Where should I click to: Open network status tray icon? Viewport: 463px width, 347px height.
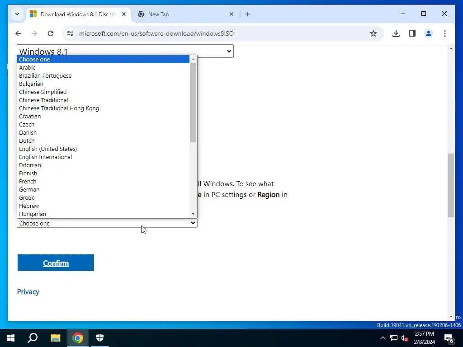click(x=394, y=338)
